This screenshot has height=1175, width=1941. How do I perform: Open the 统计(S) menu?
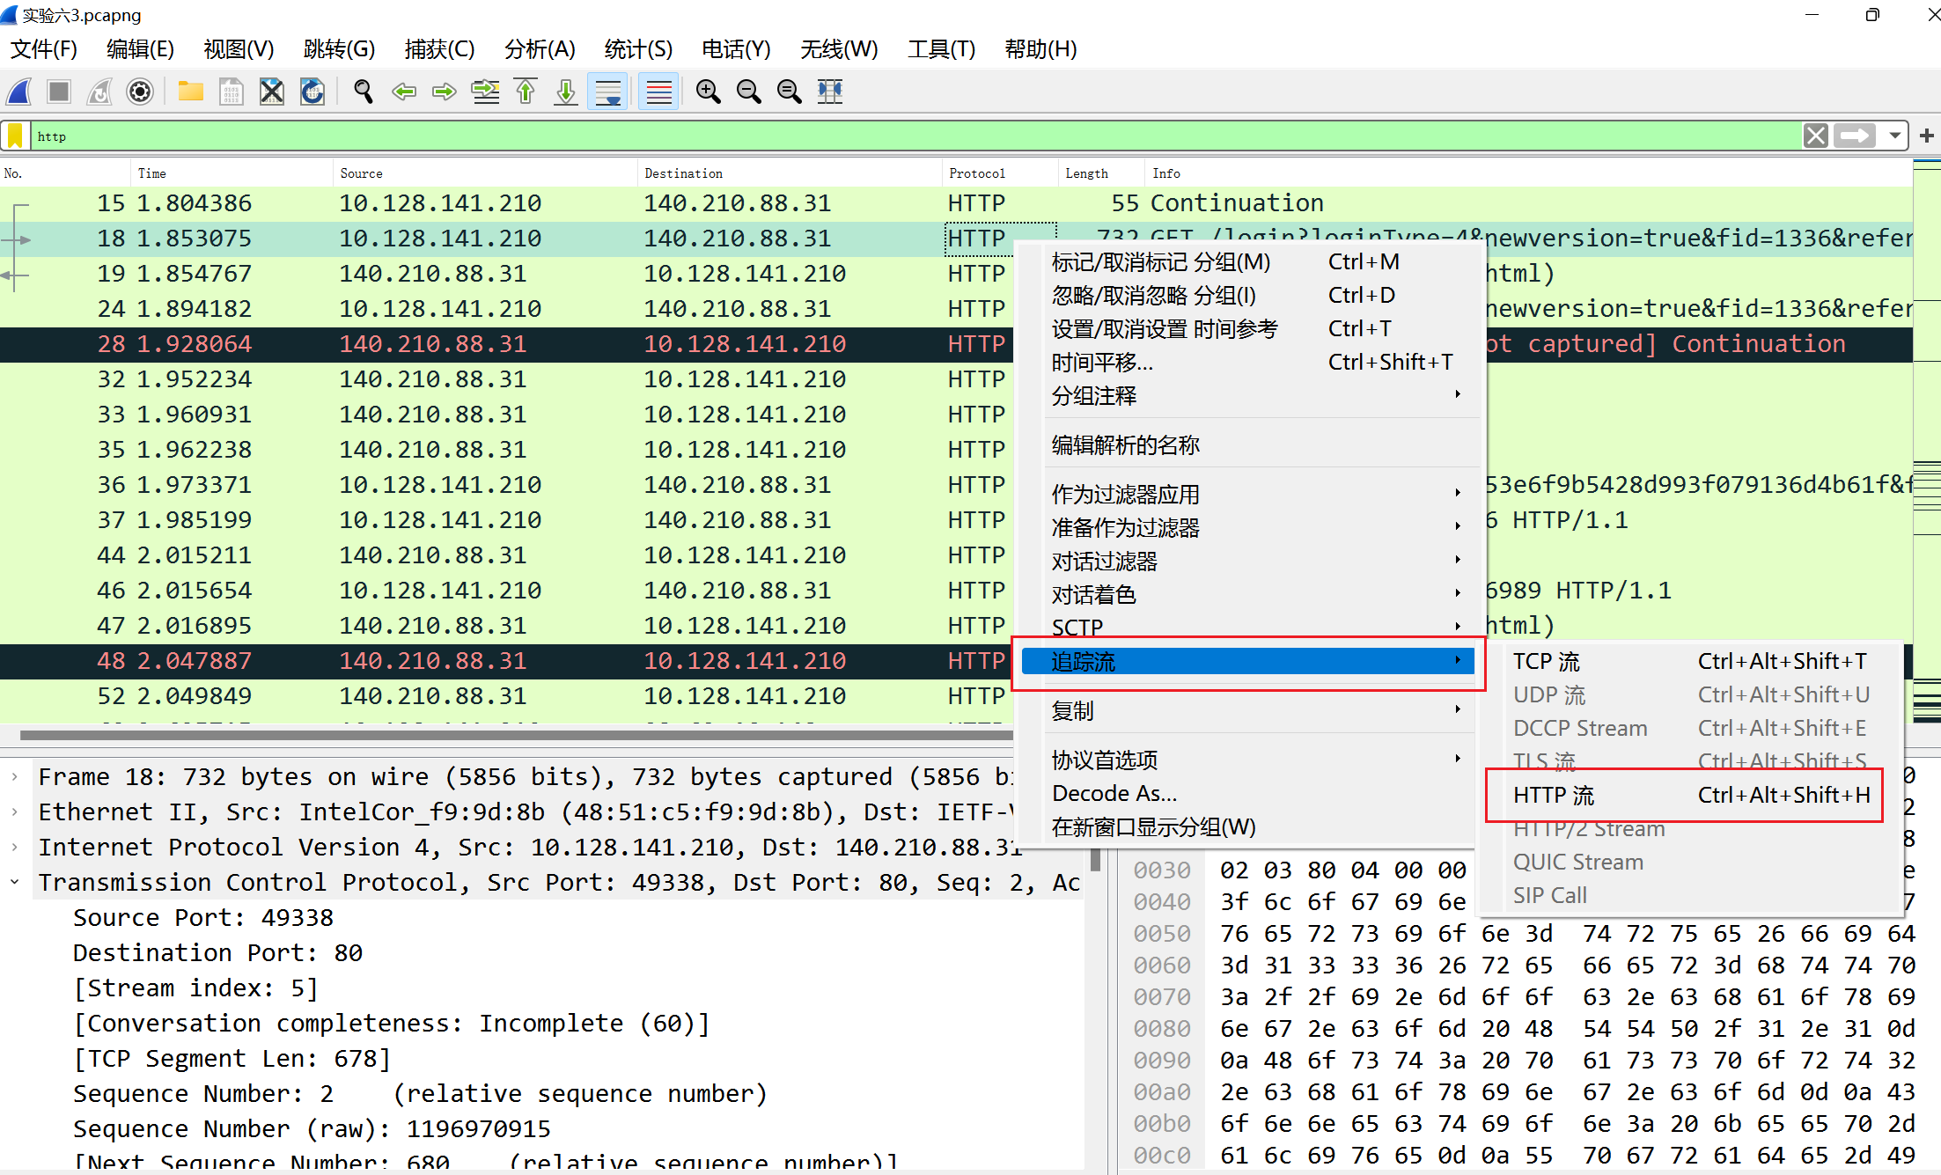pyautogui.click(x=638, y=49)
